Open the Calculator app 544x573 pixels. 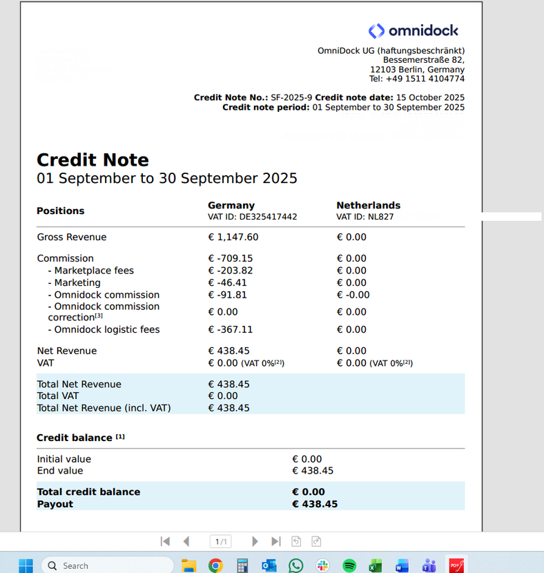[242, 565]
